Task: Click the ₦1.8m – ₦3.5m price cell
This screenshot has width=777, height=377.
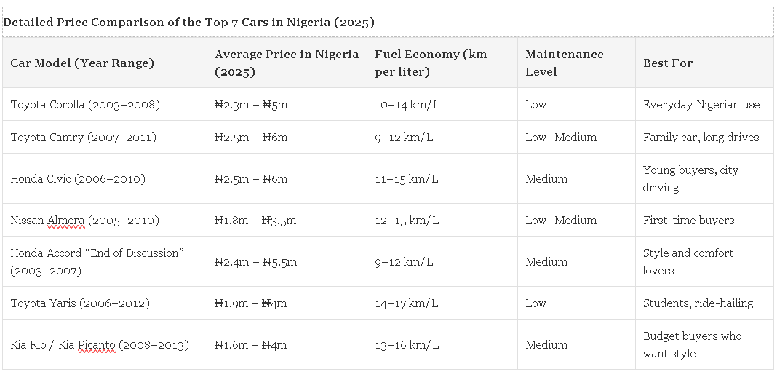Action: [255, 221]
